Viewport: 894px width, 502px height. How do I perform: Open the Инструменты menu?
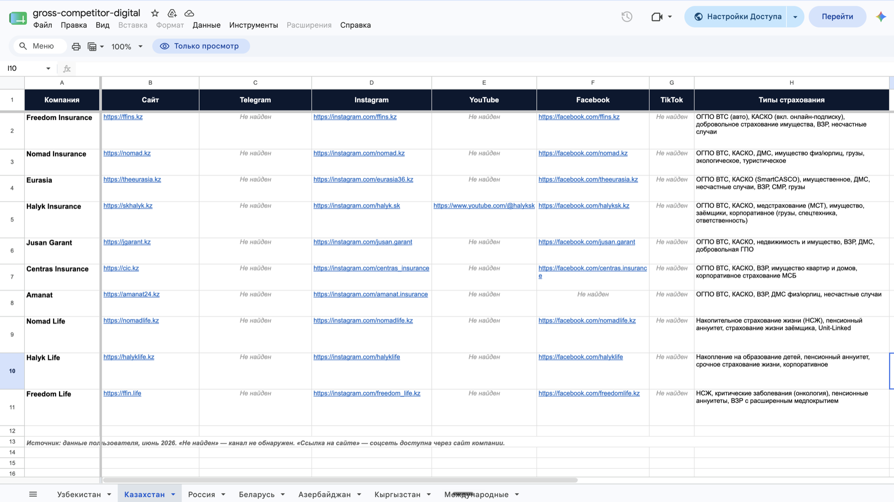click(x=254, y=25)
